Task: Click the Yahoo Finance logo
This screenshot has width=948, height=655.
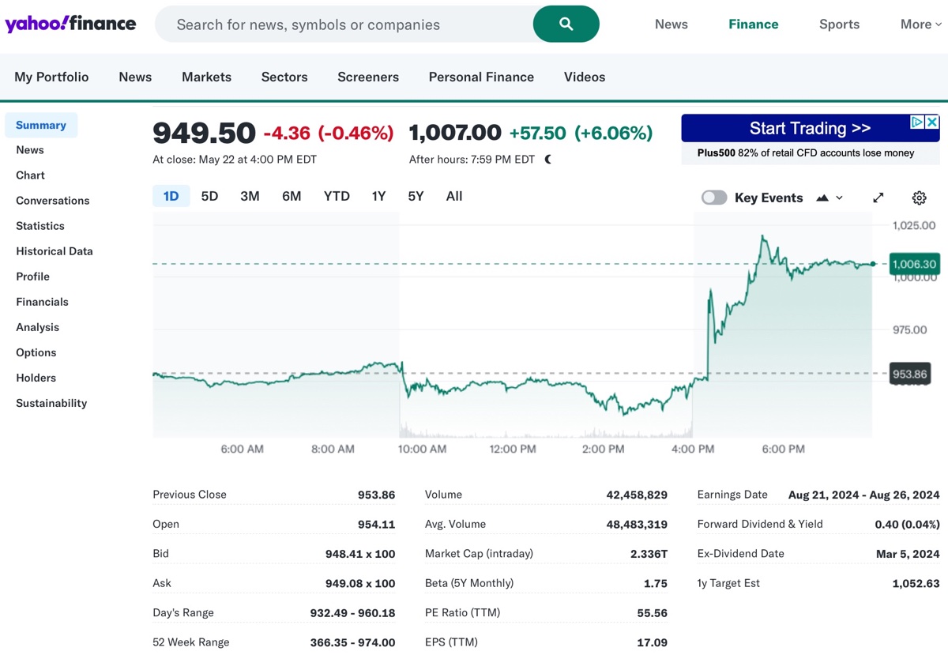Action: pyautogui.click(x=71, y=23)
